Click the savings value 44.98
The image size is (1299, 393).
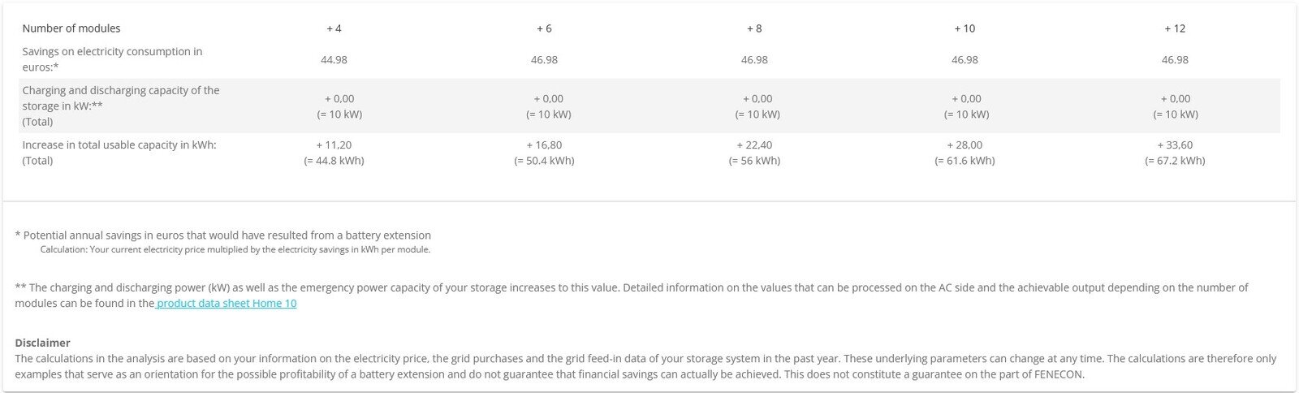(334, 60)
